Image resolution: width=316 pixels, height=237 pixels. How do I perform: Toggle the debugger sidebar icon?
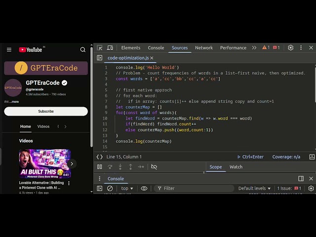pyautogui.click(x=312, y=157)
